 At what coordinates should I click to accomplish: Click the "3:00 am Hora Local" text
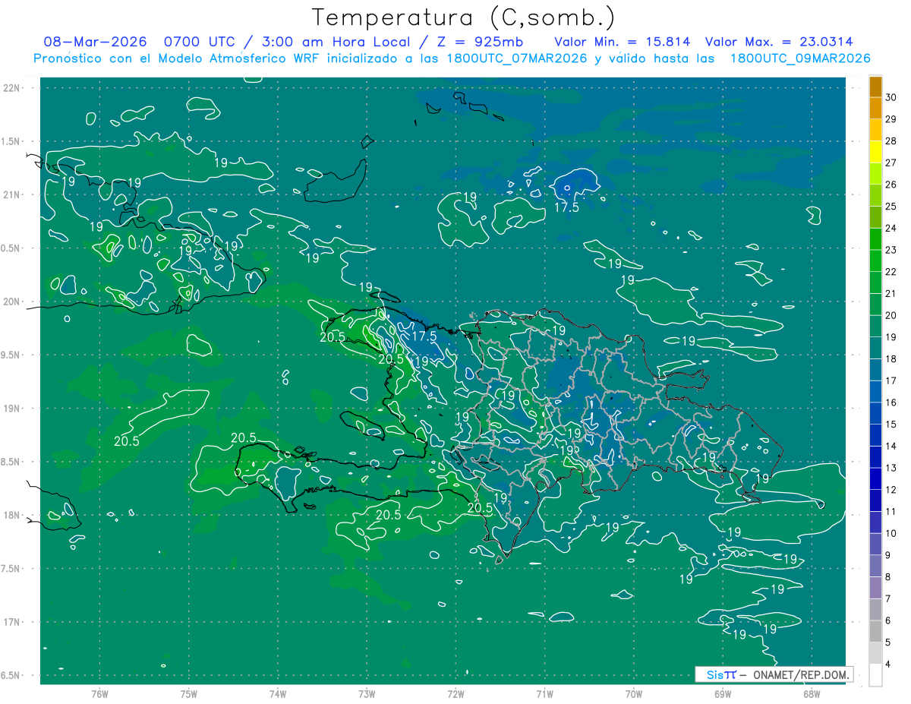coord(335,42)
